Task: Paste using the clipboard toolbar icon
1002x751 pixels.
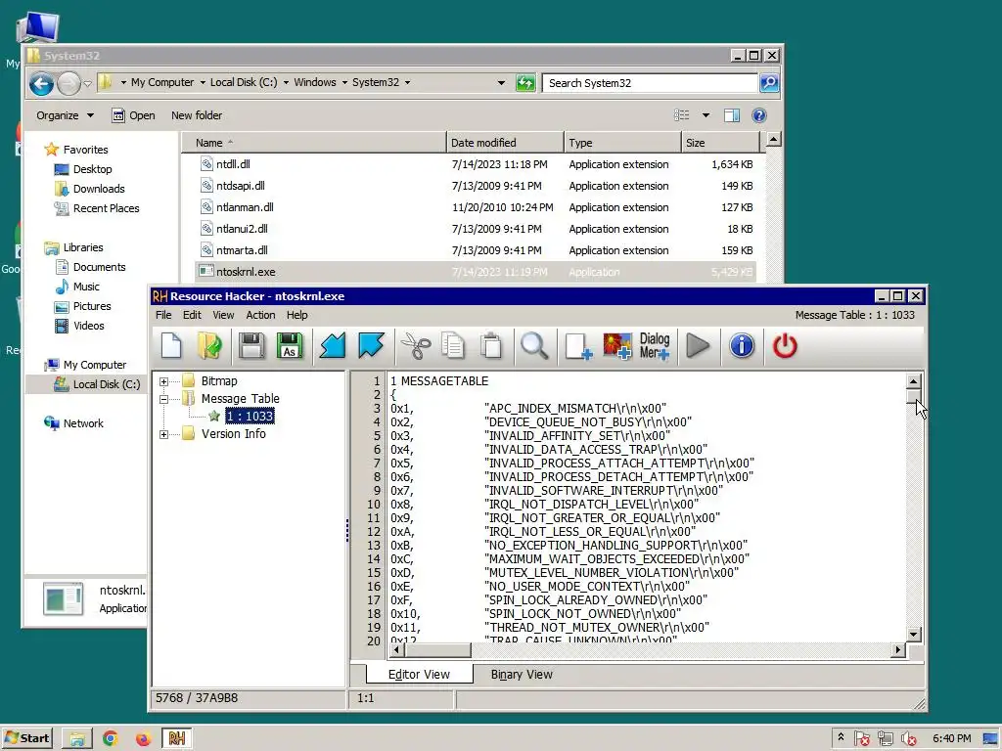Action: point(491,346)
